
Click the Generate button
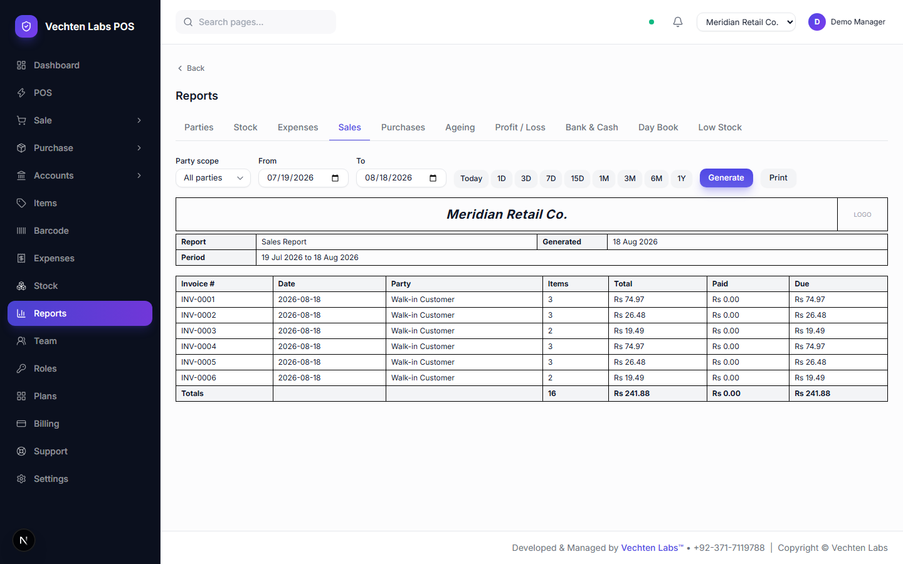726,178
